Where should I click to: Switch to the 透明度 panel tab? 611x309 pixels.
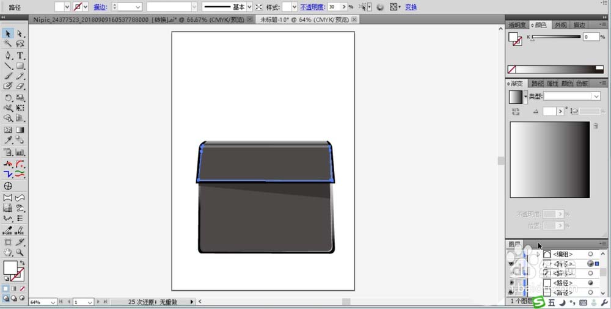[517, 25]
